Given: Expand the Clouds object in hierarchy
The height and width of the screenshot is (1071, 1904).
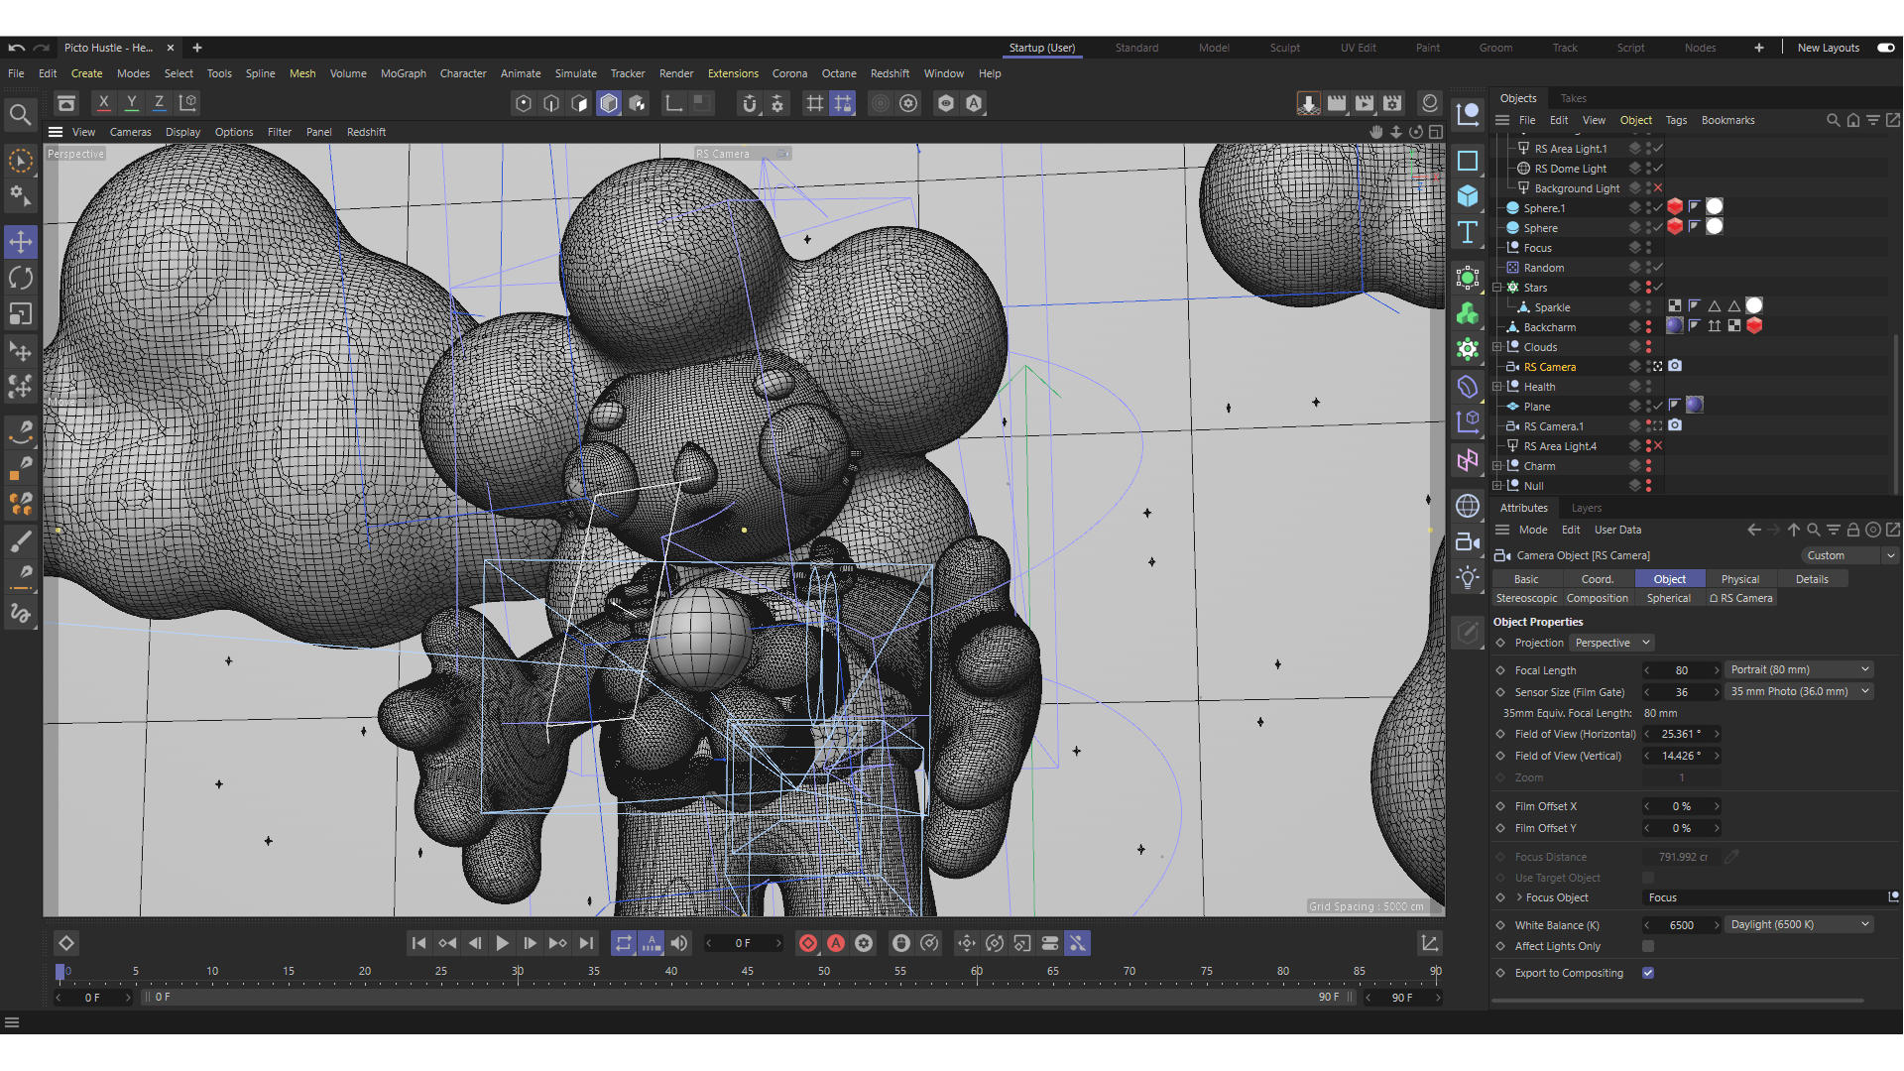Looking at the screenshot, I should 1497,347.
